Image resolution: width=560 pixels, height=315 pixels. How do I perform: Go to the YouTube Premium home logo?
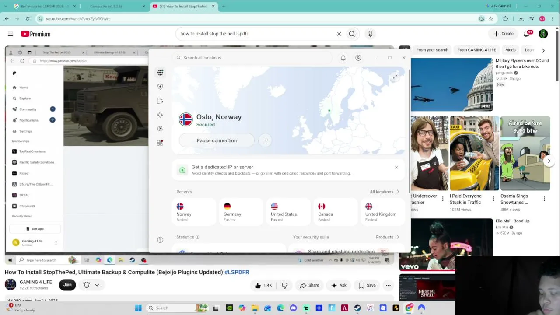pyautogui.click(x=35, y=34)
